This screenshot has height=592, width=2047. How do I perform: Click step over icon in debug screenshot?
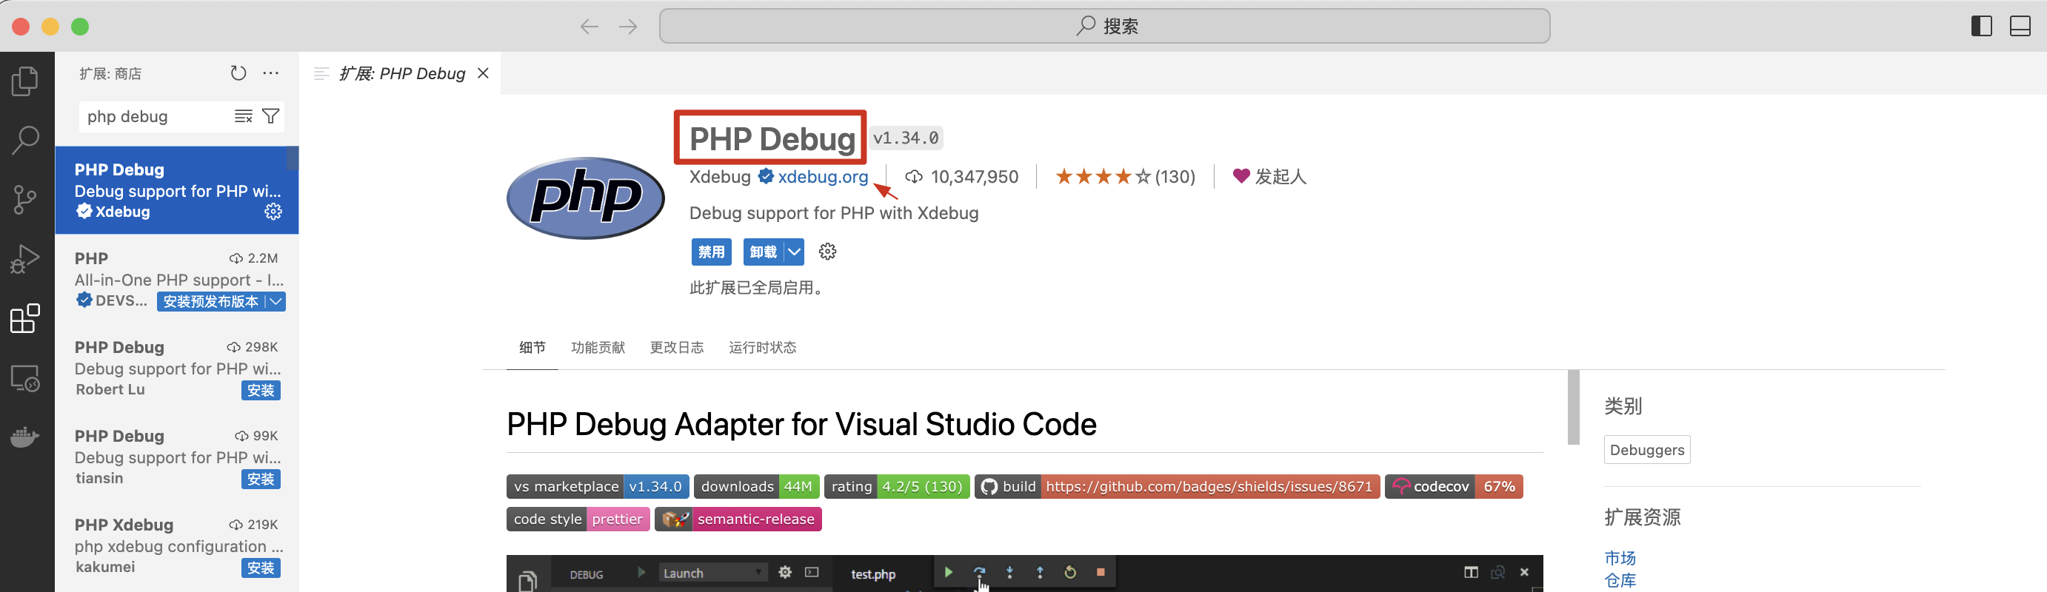pos(979,571)
